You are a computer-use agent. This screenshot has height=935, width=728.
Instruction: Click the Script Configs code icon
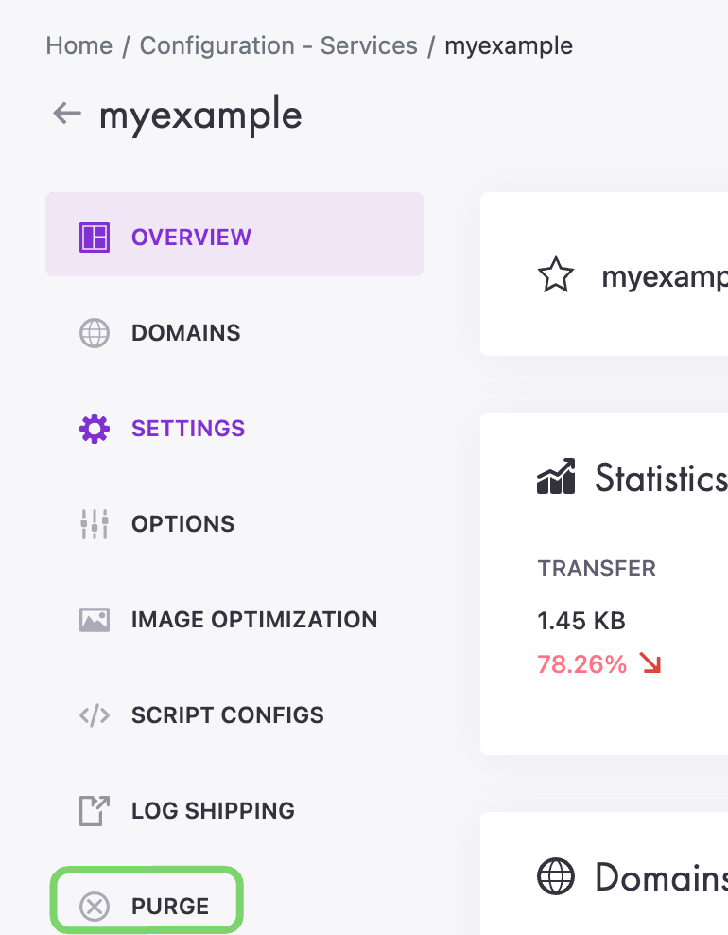(95, 715)
